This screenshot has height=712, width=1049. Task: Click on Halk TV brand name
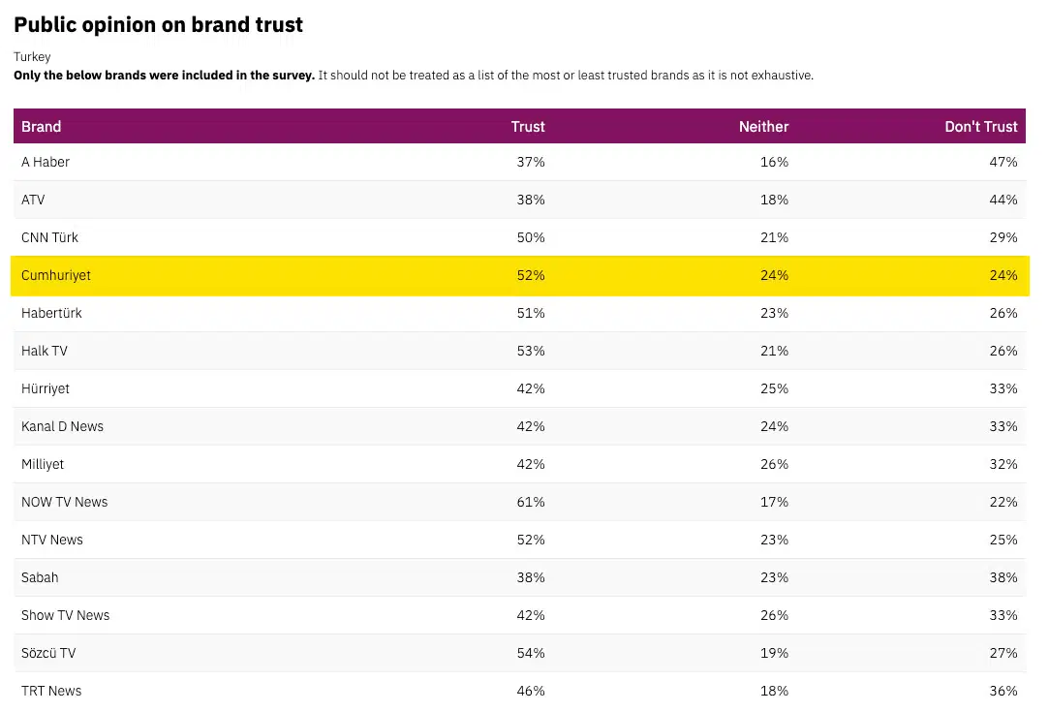click(45, 351)
